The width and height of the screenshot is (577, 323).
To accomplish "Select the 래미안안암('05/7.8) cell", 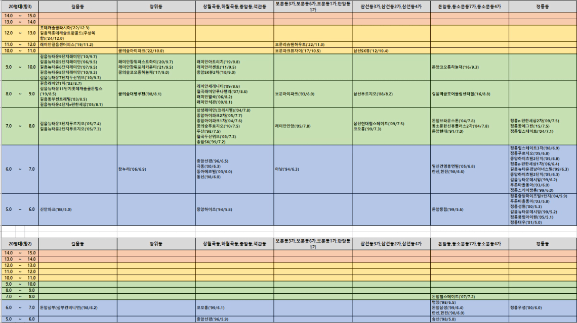I will tap(313, 126).
